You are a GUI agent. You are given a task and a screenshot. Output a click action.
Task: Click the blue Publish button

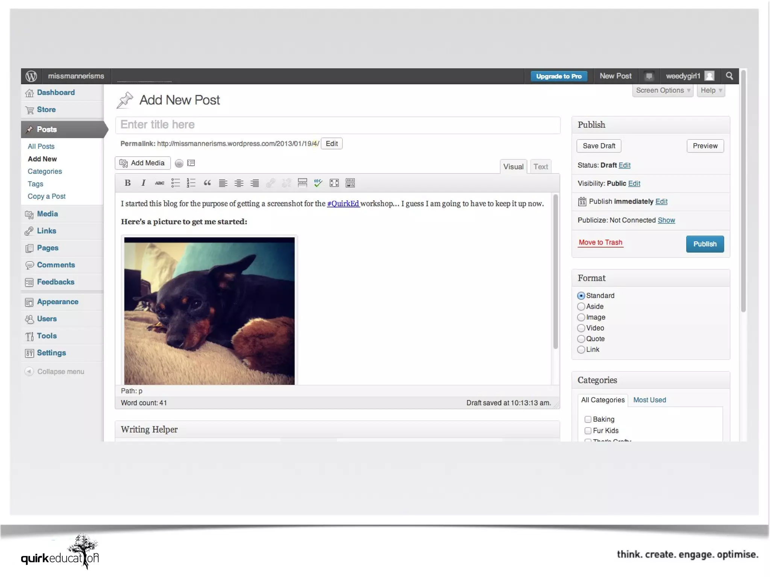click(x=705, y=244)
